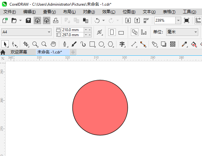The image size is (202, 156).
Task: Open the 布局(L) menu
Action: (69, 12)
